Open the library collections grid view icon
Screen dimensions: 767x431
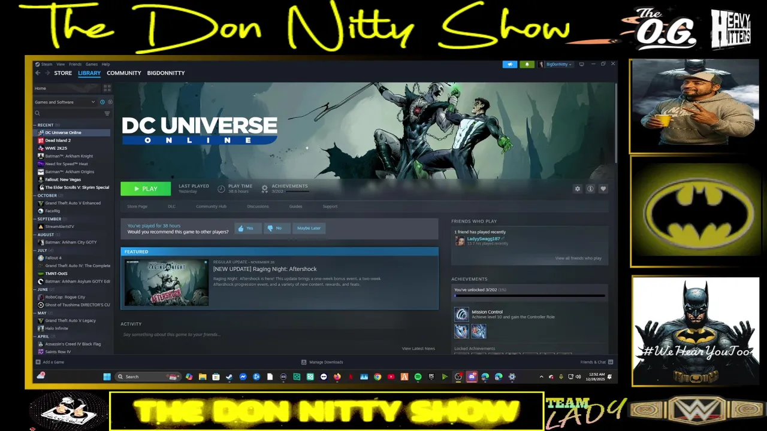tap(107, 88)
